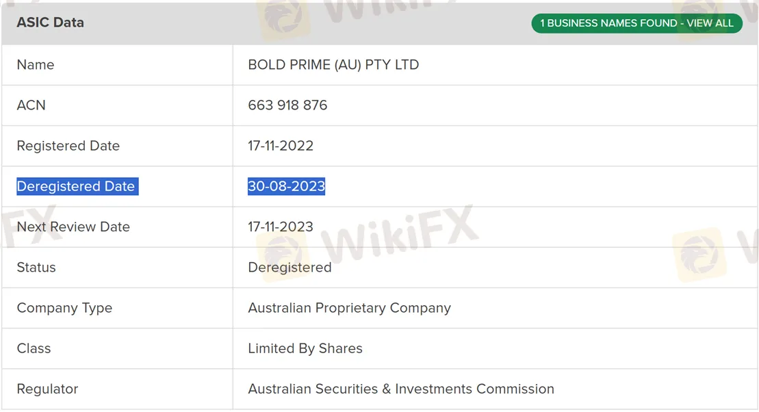Select the ACN number 663 918 876
Image resolution: width=759 pixels, height=412 pixels.
[x=287, y=105]
